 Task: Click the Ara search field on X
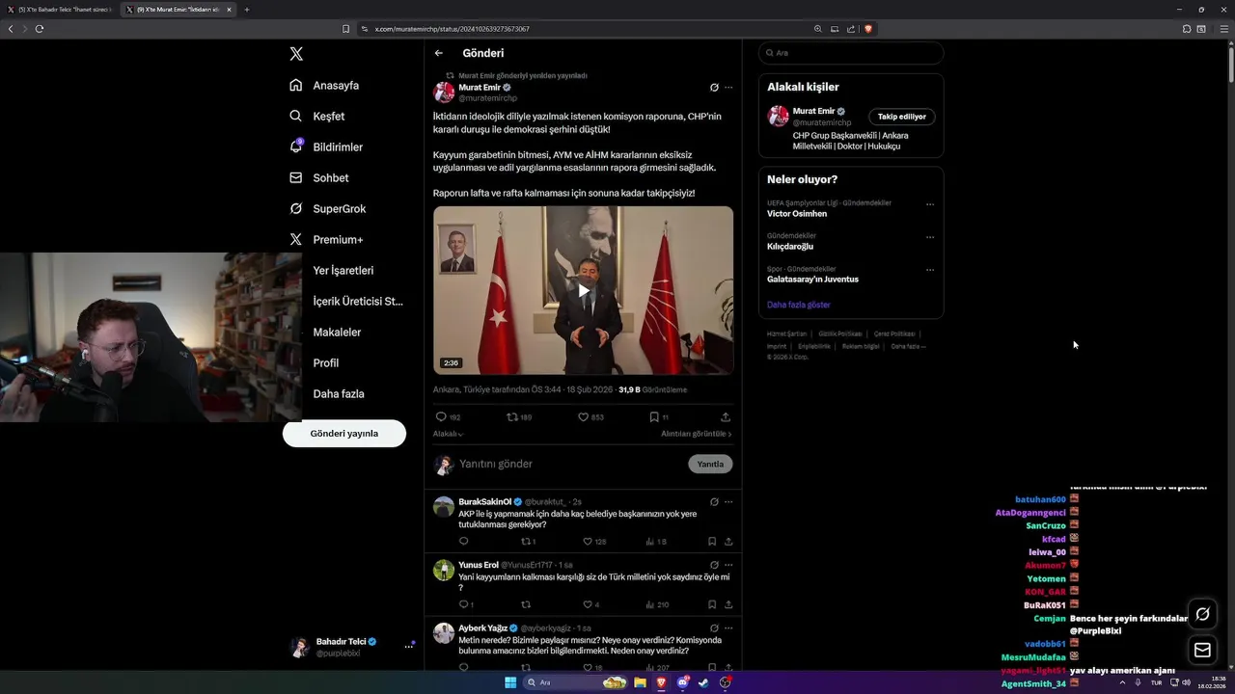point(851,53)
